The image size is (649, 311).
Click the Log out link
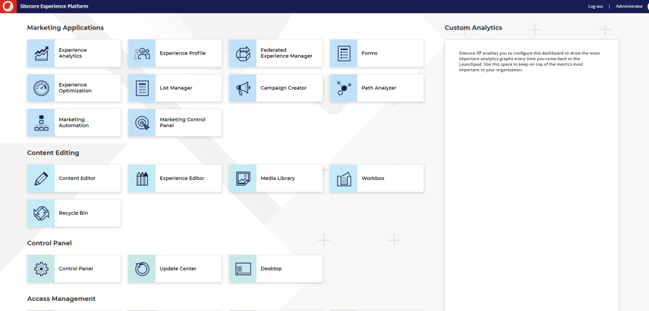[595, 6]
